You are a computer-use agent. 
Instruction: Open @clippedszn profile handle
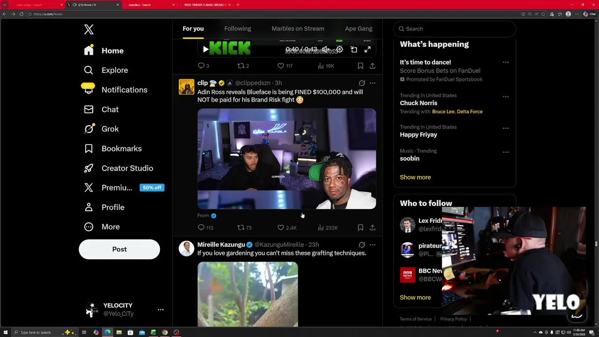coord(253,83)
